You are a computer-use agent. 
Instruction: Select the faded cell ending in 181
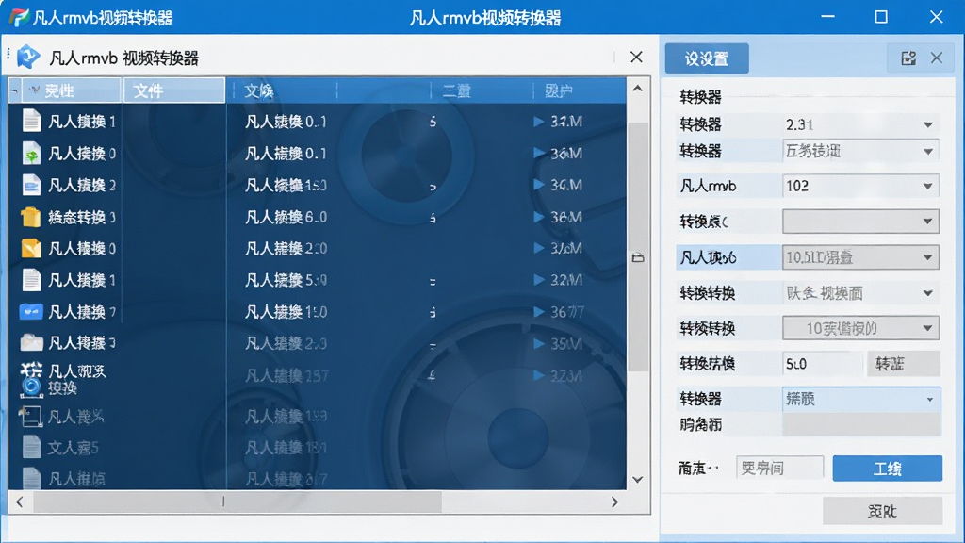286,448
